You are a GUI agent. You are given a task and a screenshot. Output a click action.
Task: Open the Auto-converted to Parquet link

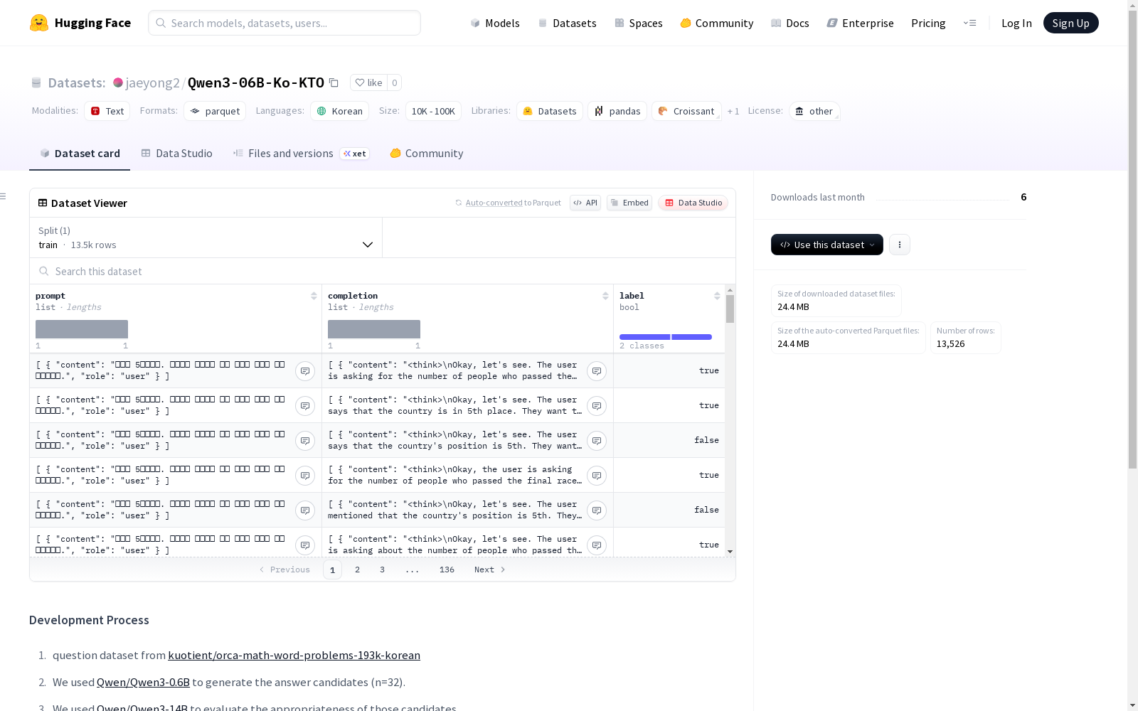point(494,203)
